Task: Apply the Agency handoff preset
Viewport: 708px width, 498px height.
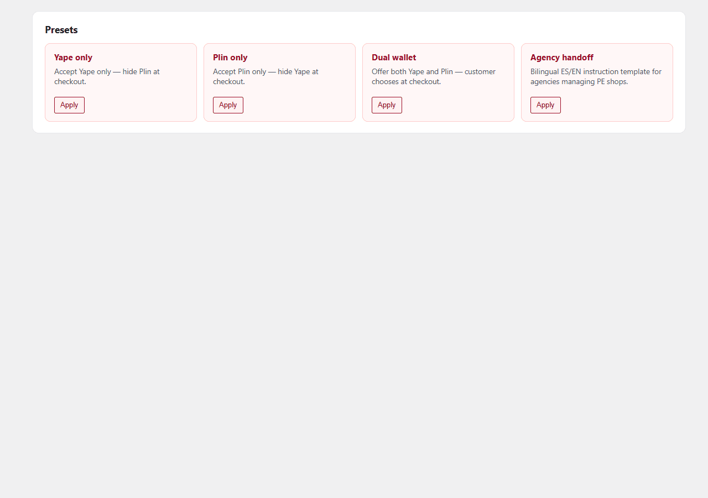Action: point(545,105)
